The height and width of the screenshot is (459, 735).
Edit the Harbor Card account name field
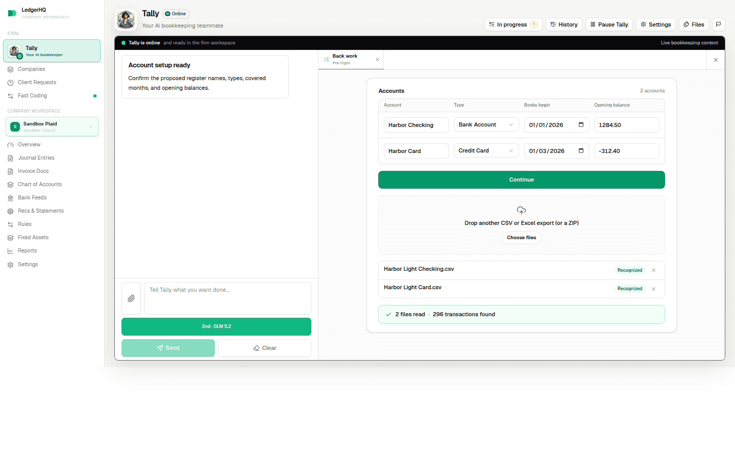[x=416, y=151]
